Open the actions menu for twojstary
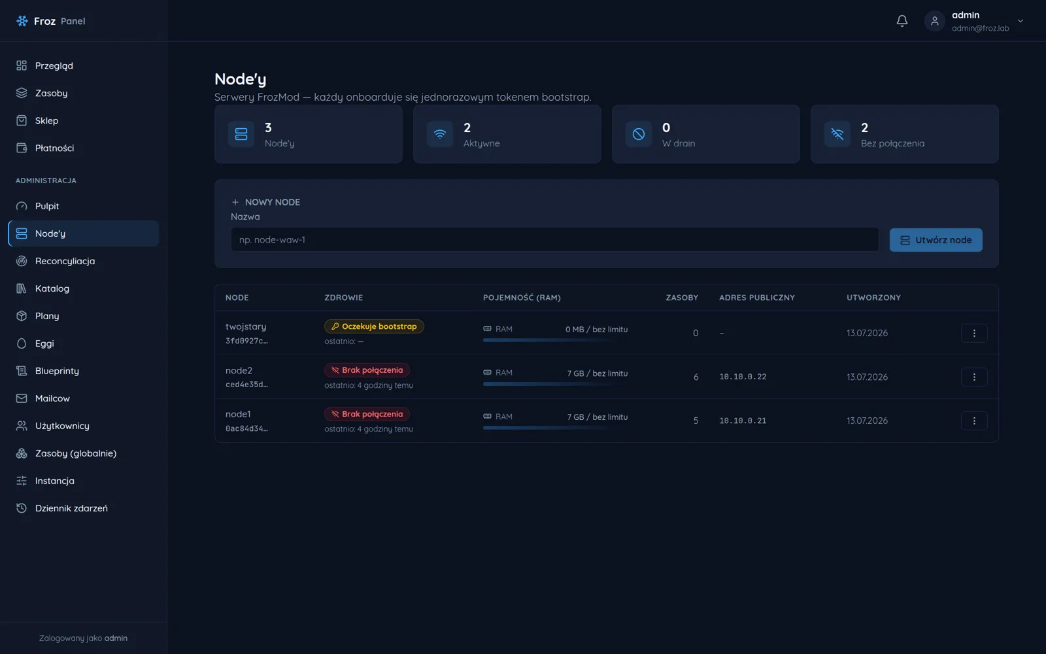 tap(974, 333)
